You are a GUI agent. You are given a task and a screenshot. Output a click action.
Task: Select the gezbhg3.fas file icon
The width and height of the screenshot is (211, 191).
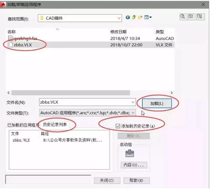(x=11, y=38)
